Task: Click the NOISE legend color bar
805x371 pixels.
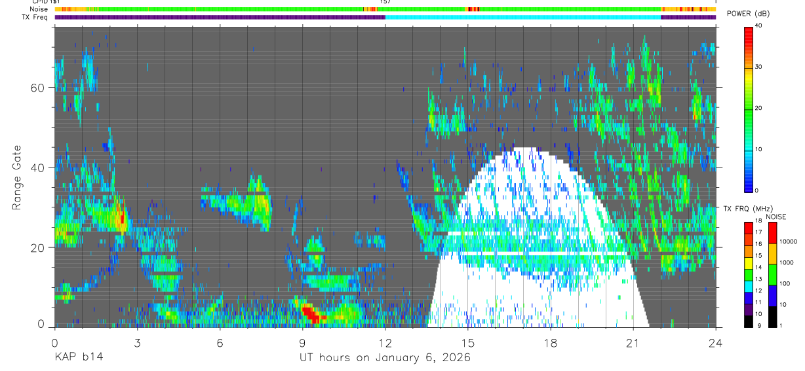Action: [x=772, y=275]
